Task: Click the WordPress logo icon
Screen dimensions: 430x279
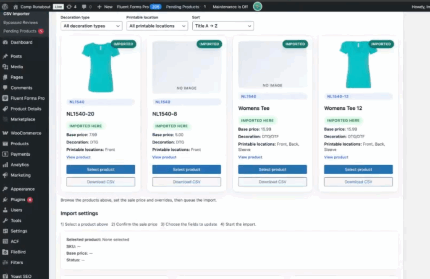Action: coord(5,7)
